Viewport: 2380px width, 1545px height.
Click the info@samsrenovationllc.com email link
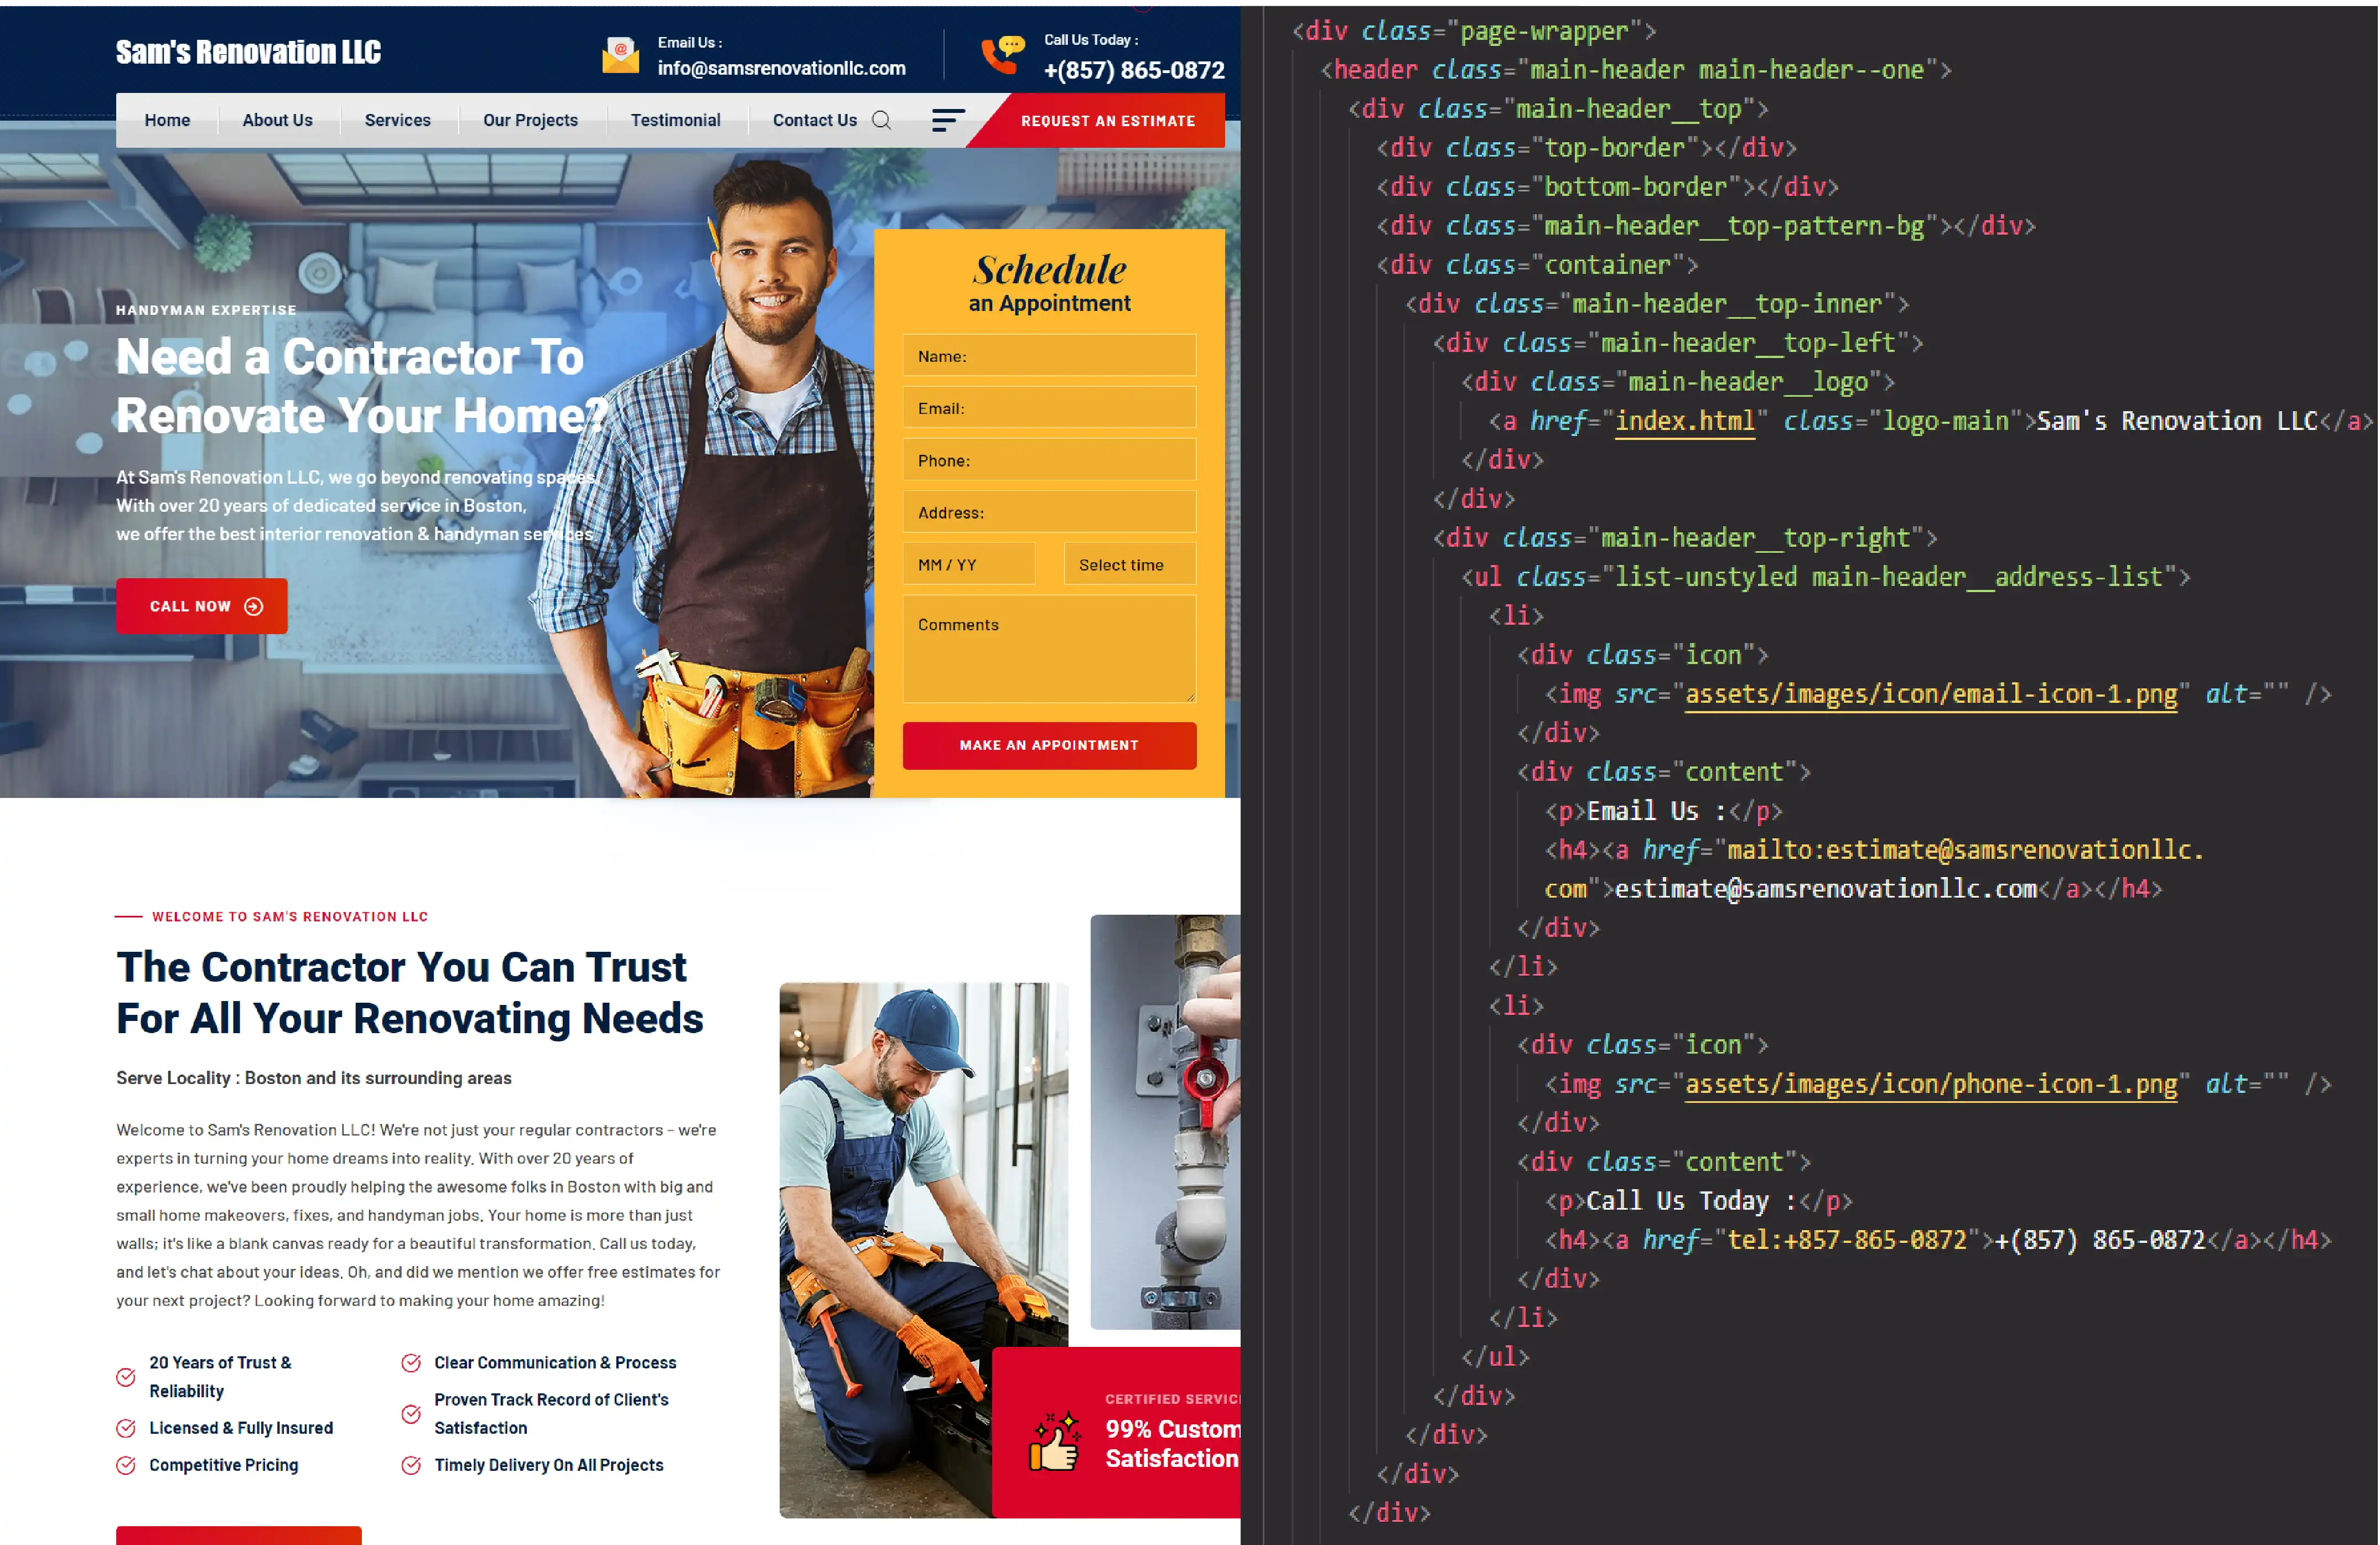click(x=781, y=68)
